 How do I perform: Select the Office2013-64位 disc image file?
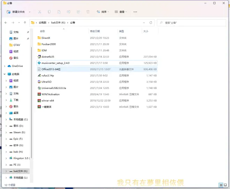[x=97, y=69]
